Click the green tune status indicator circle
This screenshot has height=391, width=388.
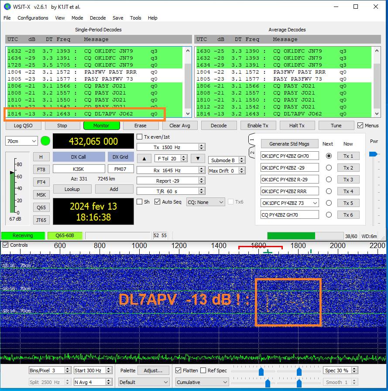pos(45,141)
